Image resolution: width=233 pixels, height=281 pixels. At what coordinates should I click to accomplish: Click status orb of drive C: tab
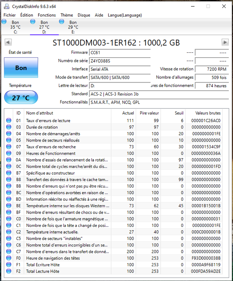pos(4,22)
